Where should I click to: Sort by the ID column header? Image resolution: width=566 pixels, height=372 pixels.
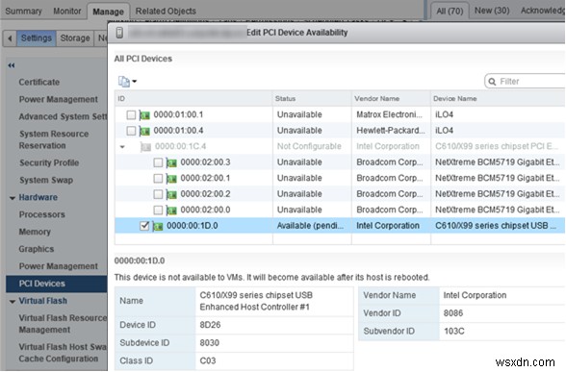[x=193, y=99]
